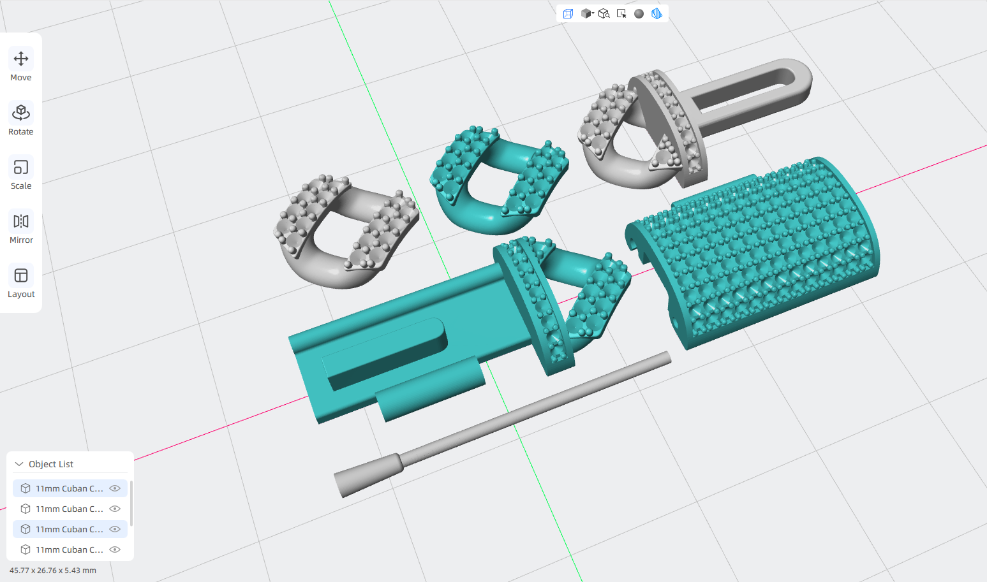Click the cube with magnifier zoom-to-object icon
Image resolution: width=987 pixels, height=582 pixels.
tap(604, 13)
